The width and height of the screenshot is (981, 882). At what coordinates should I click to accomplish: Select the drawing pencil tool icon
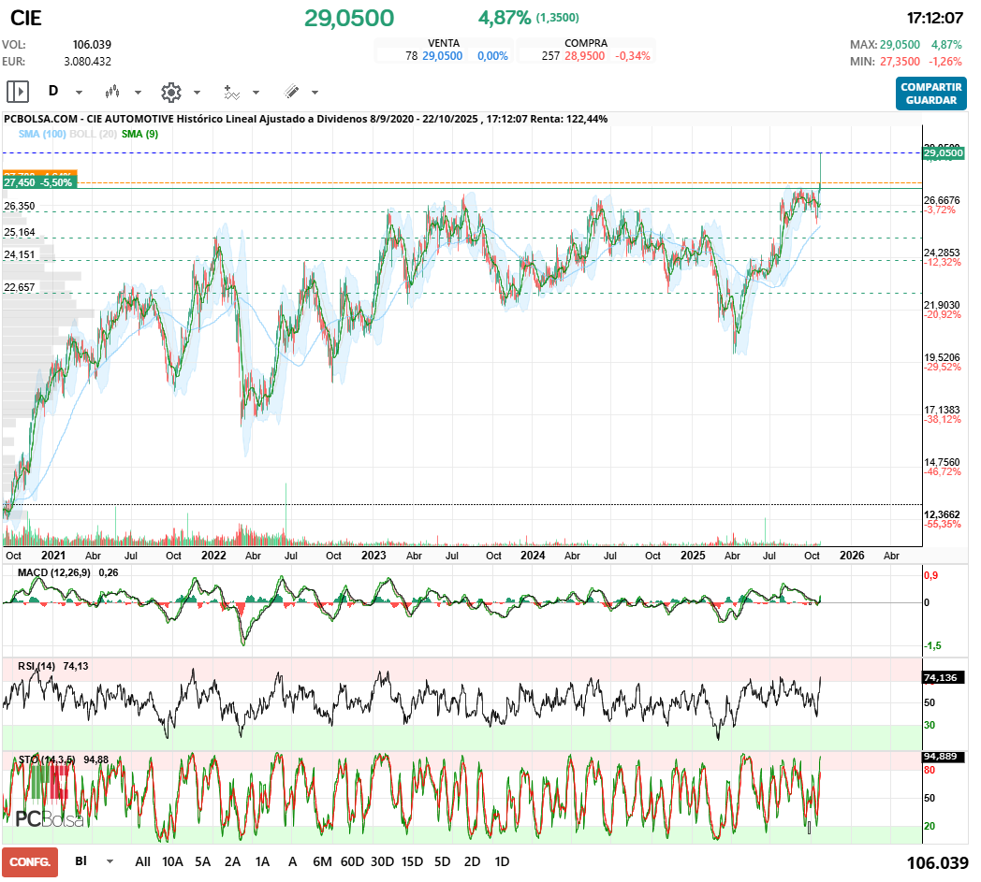coord(293,92)
